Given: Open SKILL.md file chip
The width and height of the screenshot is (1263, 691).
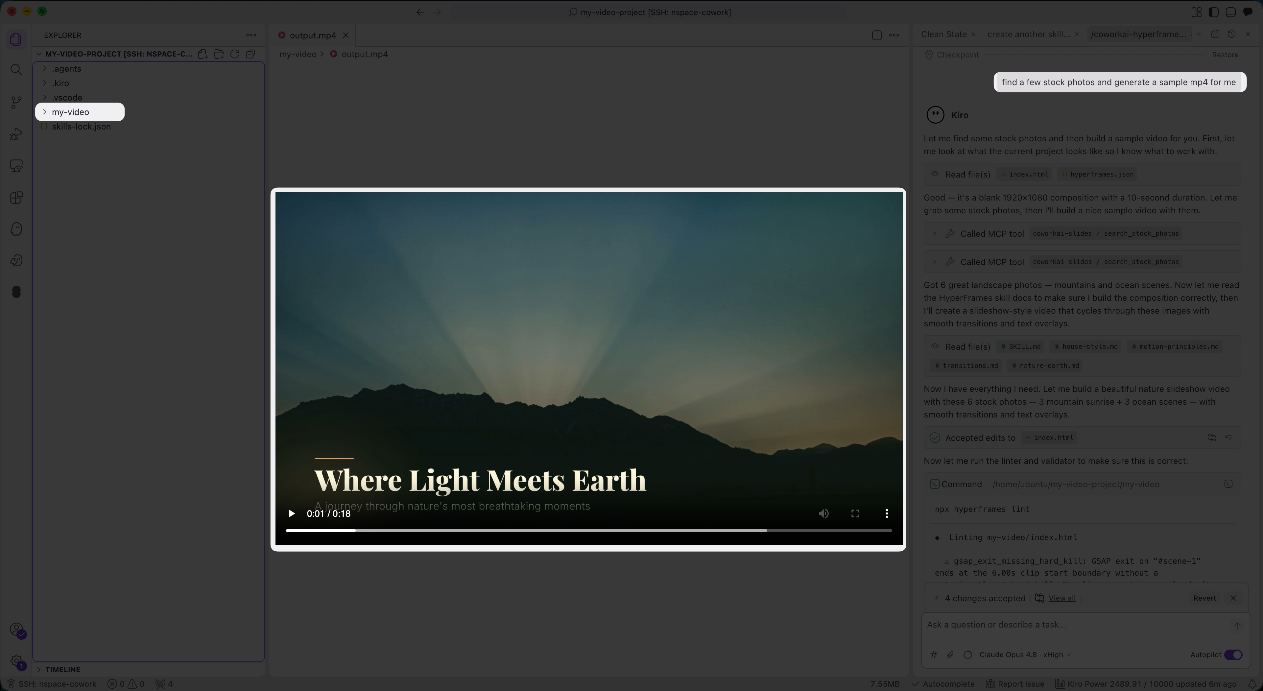Looking at the screenshot, I should coord(1020,347).
